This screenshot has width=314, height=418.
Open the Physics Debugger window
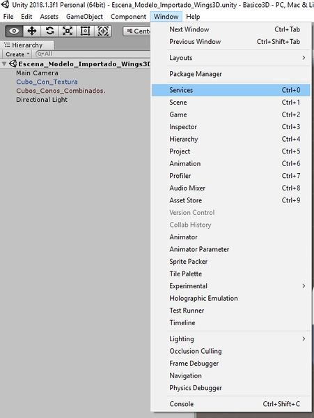coord(230,388)
